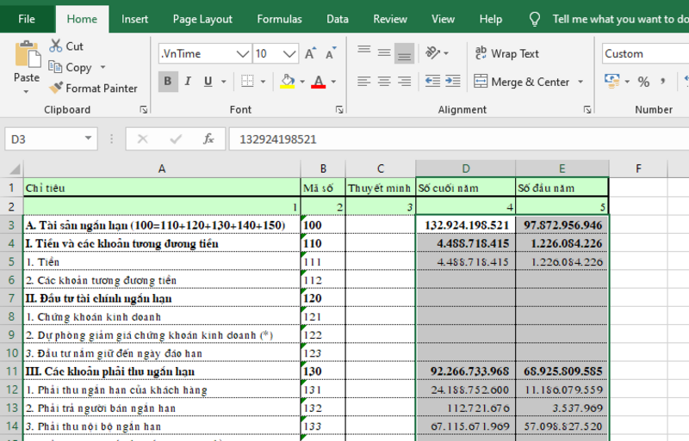Toggle Wrap Text
The height and width of the screenshot is (441, 689).
[x=506, y=53]
